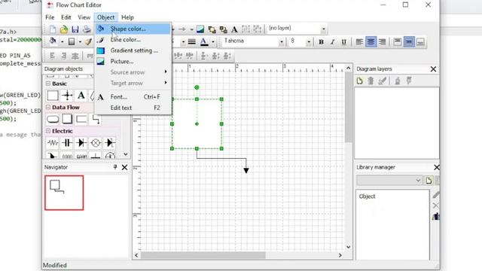The height and width of the screenshot is (271, 482).
Task: Collapse the Basic shapes group
Action: 48,84
